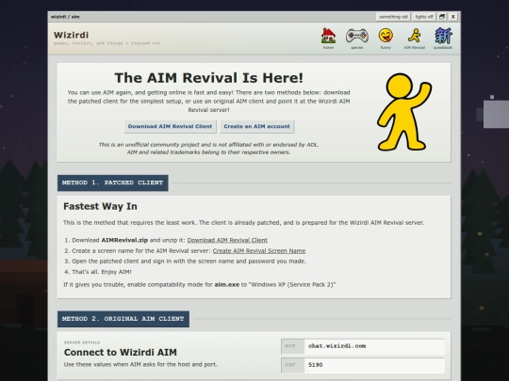Click the That's all. Enjoy AIM! step

tap(102, 272)
